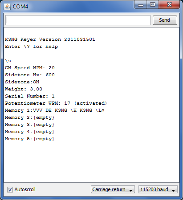Toggle the Autoscroll checkbox
This screenshot has width=183, height=200.
10,189
